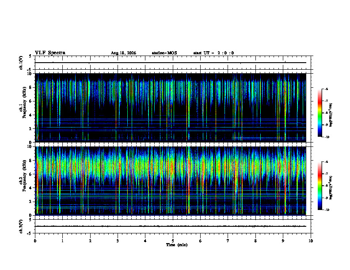Pick the ch.1 PSD color scale bar

[320, 113]
